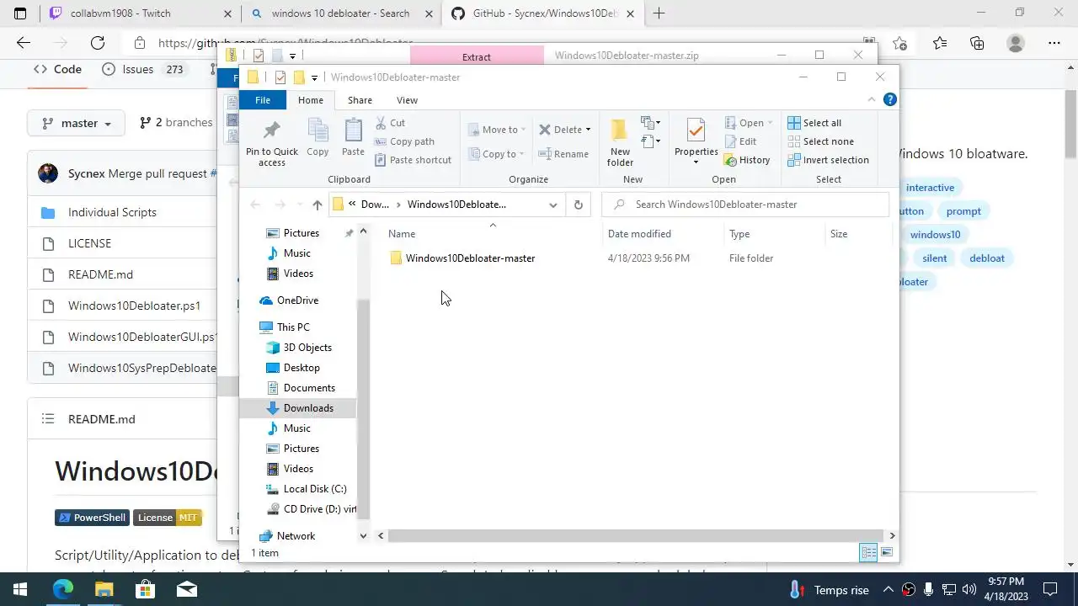This screenshot has width=1078, height=606.
Task: Open the Properties dropdown arrow
Action: tap(696, 162)
